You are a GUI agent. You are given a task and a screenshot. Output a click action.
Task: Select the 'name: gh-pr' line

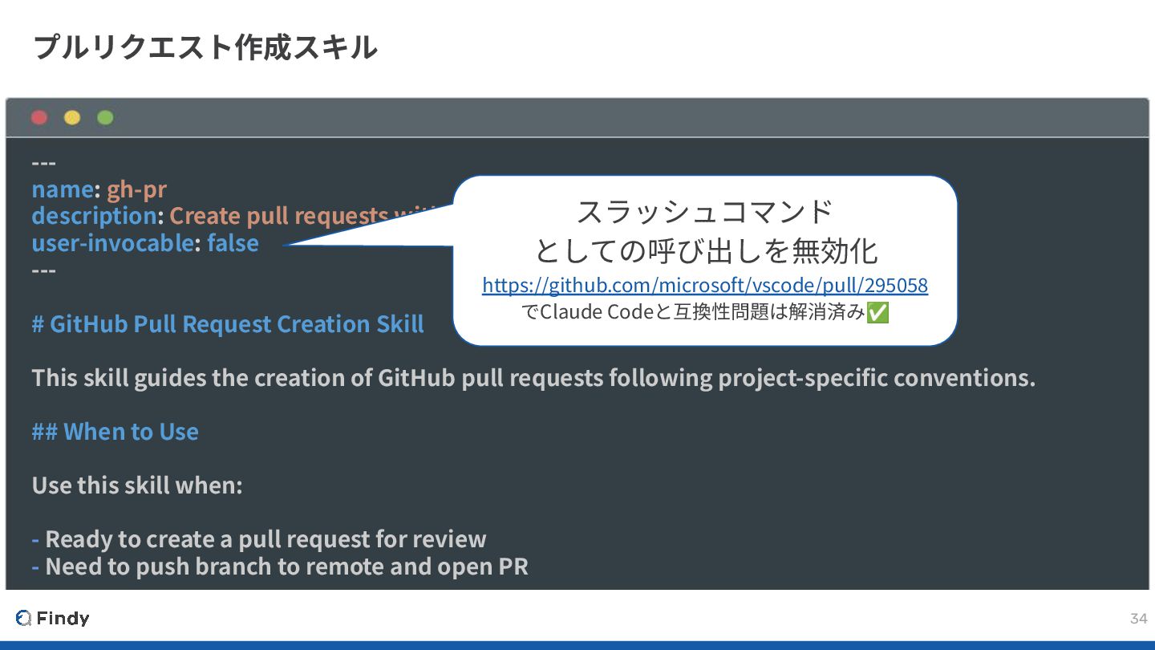pos(99,189)
